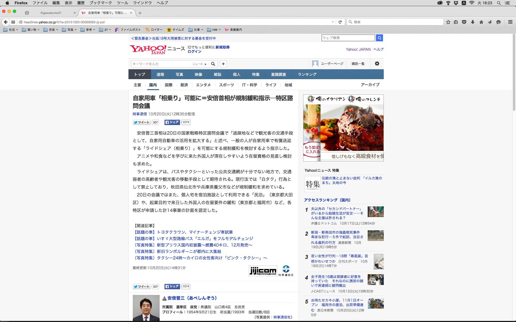Open the 安倍晋三 profile photo thumbnail

click(x=146, y=308)
